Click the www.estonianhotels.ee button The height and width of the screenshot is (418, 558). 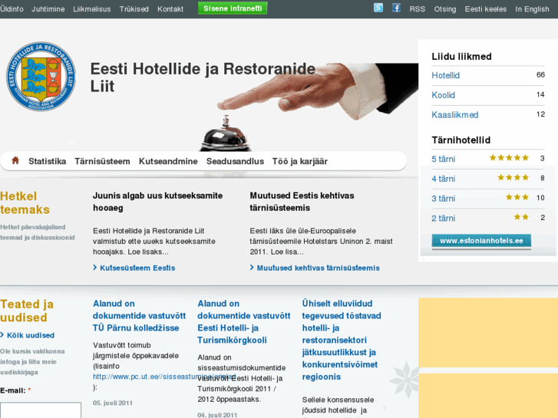[481, 241]
